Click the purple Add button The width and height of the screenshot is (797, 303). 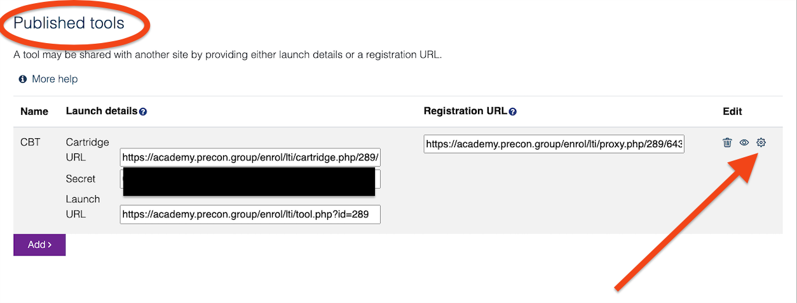[39, 245]
